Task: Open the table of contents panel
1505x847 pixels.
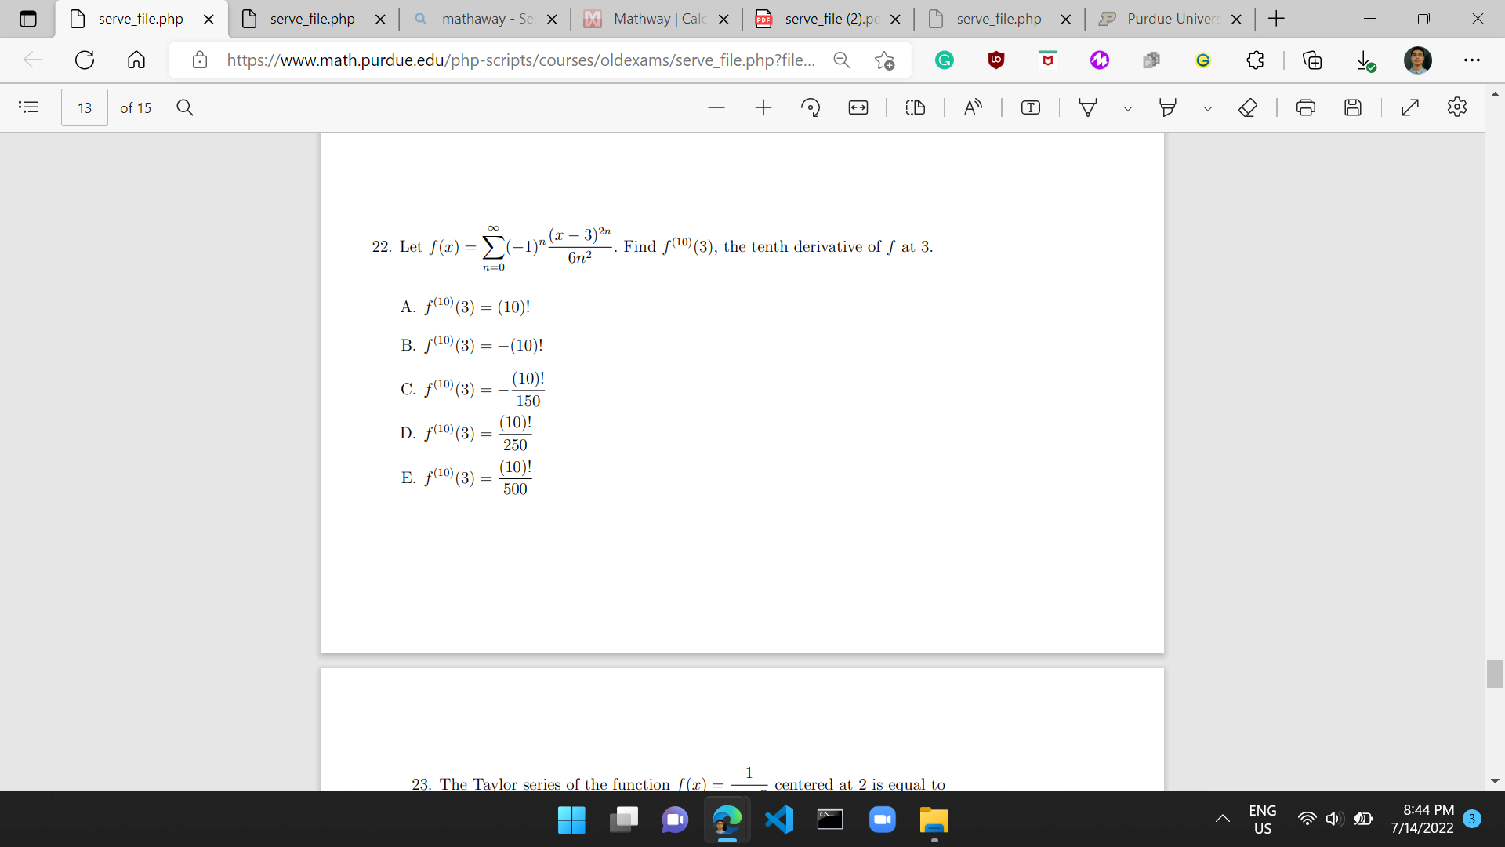Action: 29,107
